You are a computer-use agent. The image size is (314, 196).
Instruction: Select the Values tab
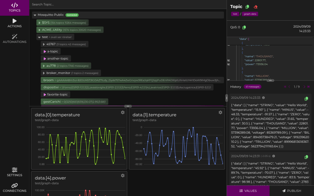click(x=248, y=191)
